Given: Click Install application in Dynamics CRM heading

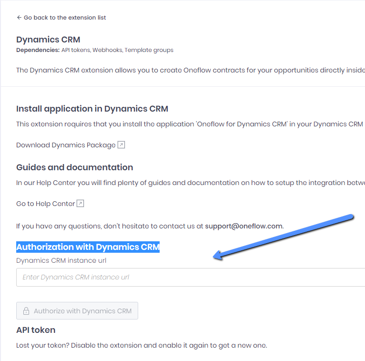Looking at the screenshot, I should point(92,109).
